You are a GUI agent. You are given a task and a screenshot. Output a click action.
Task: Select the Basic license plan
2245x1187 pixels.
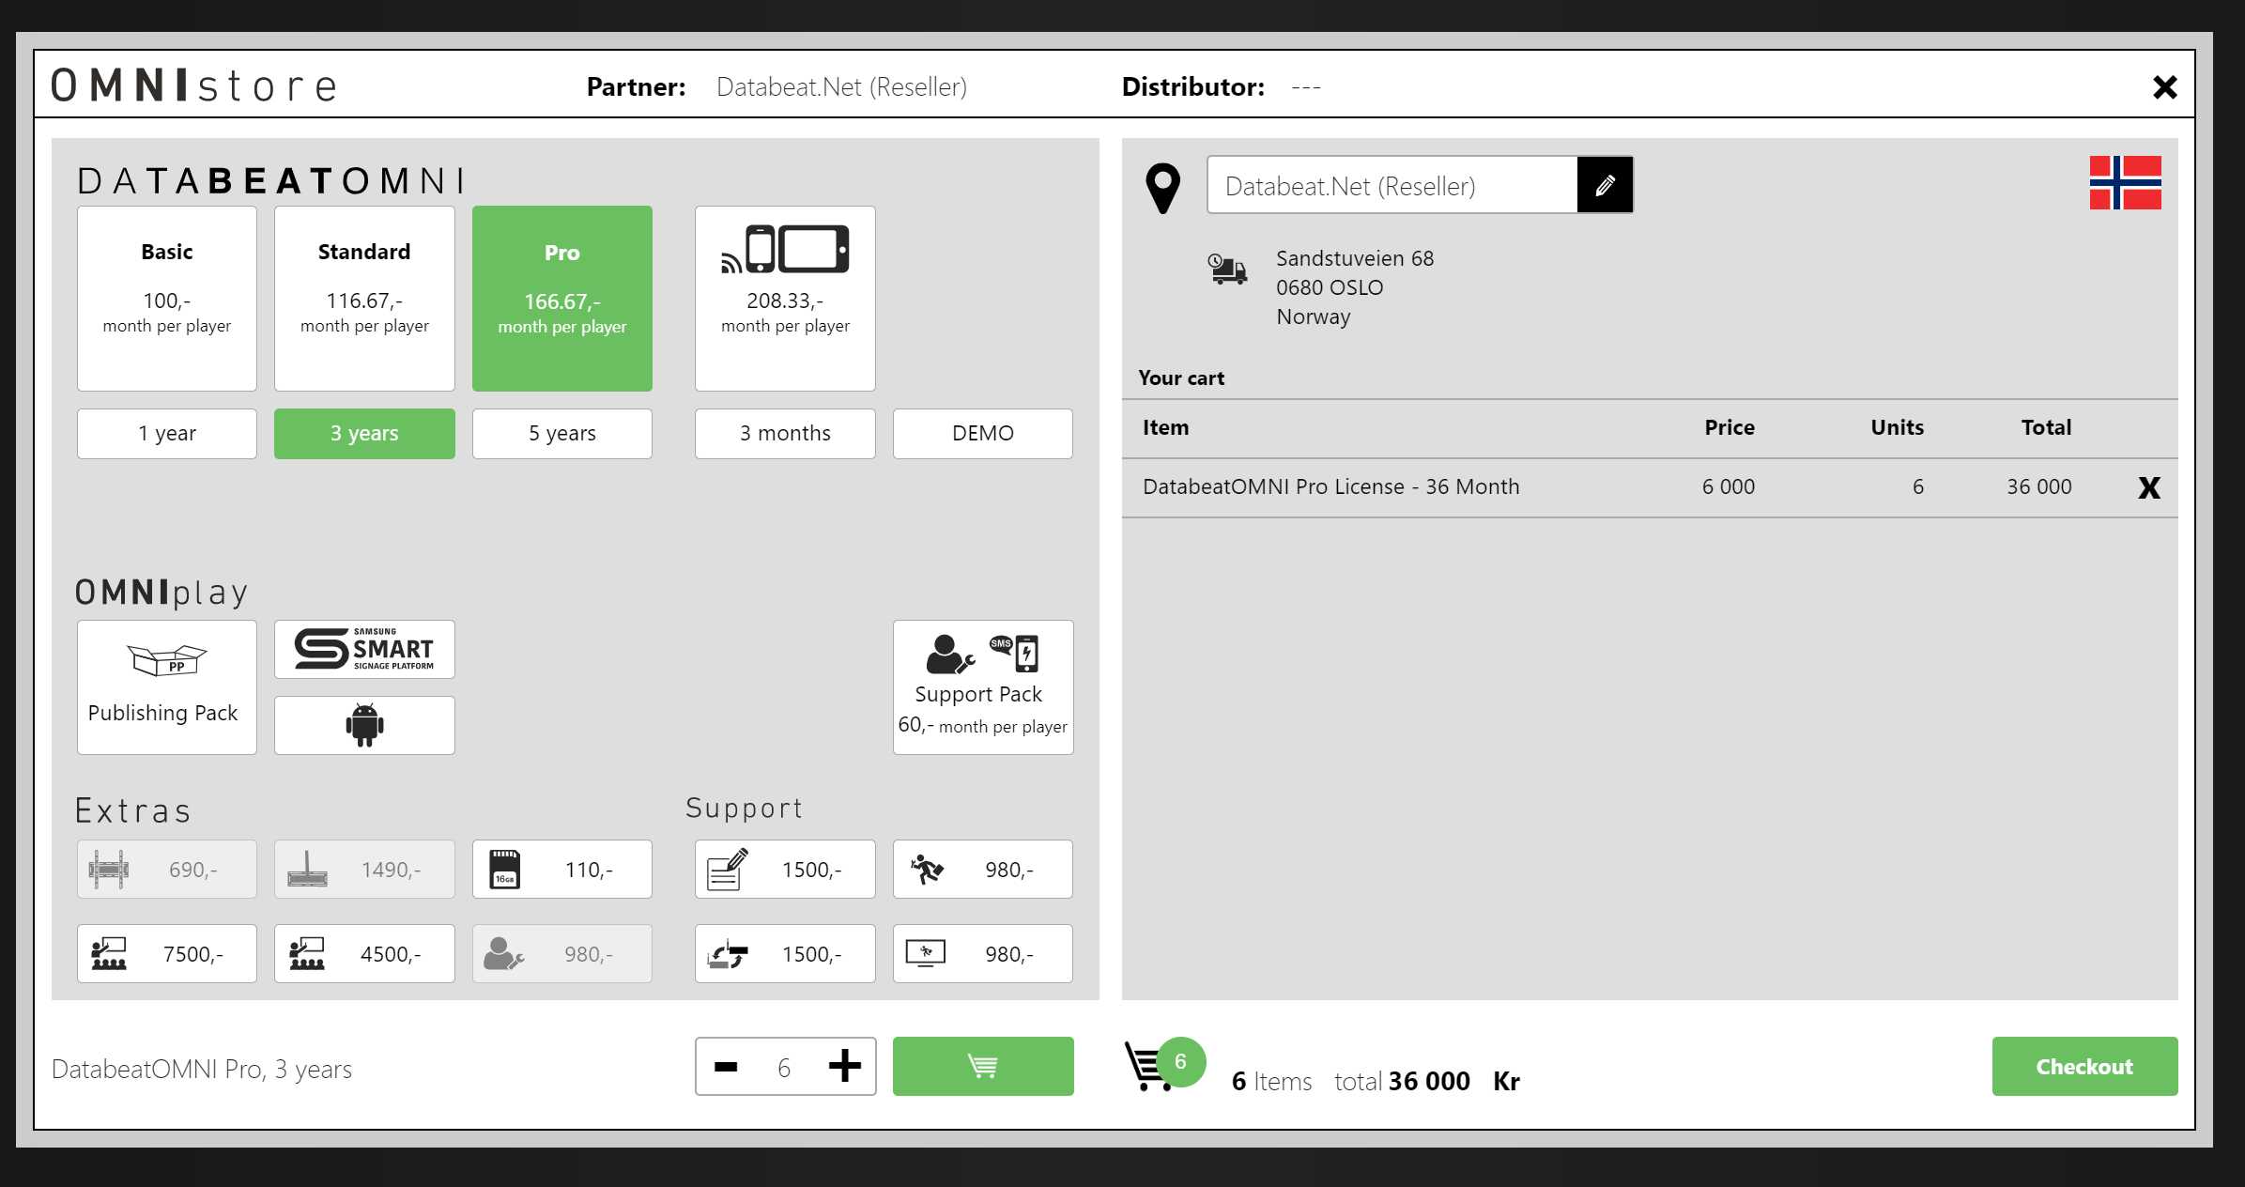pos(167,299)
